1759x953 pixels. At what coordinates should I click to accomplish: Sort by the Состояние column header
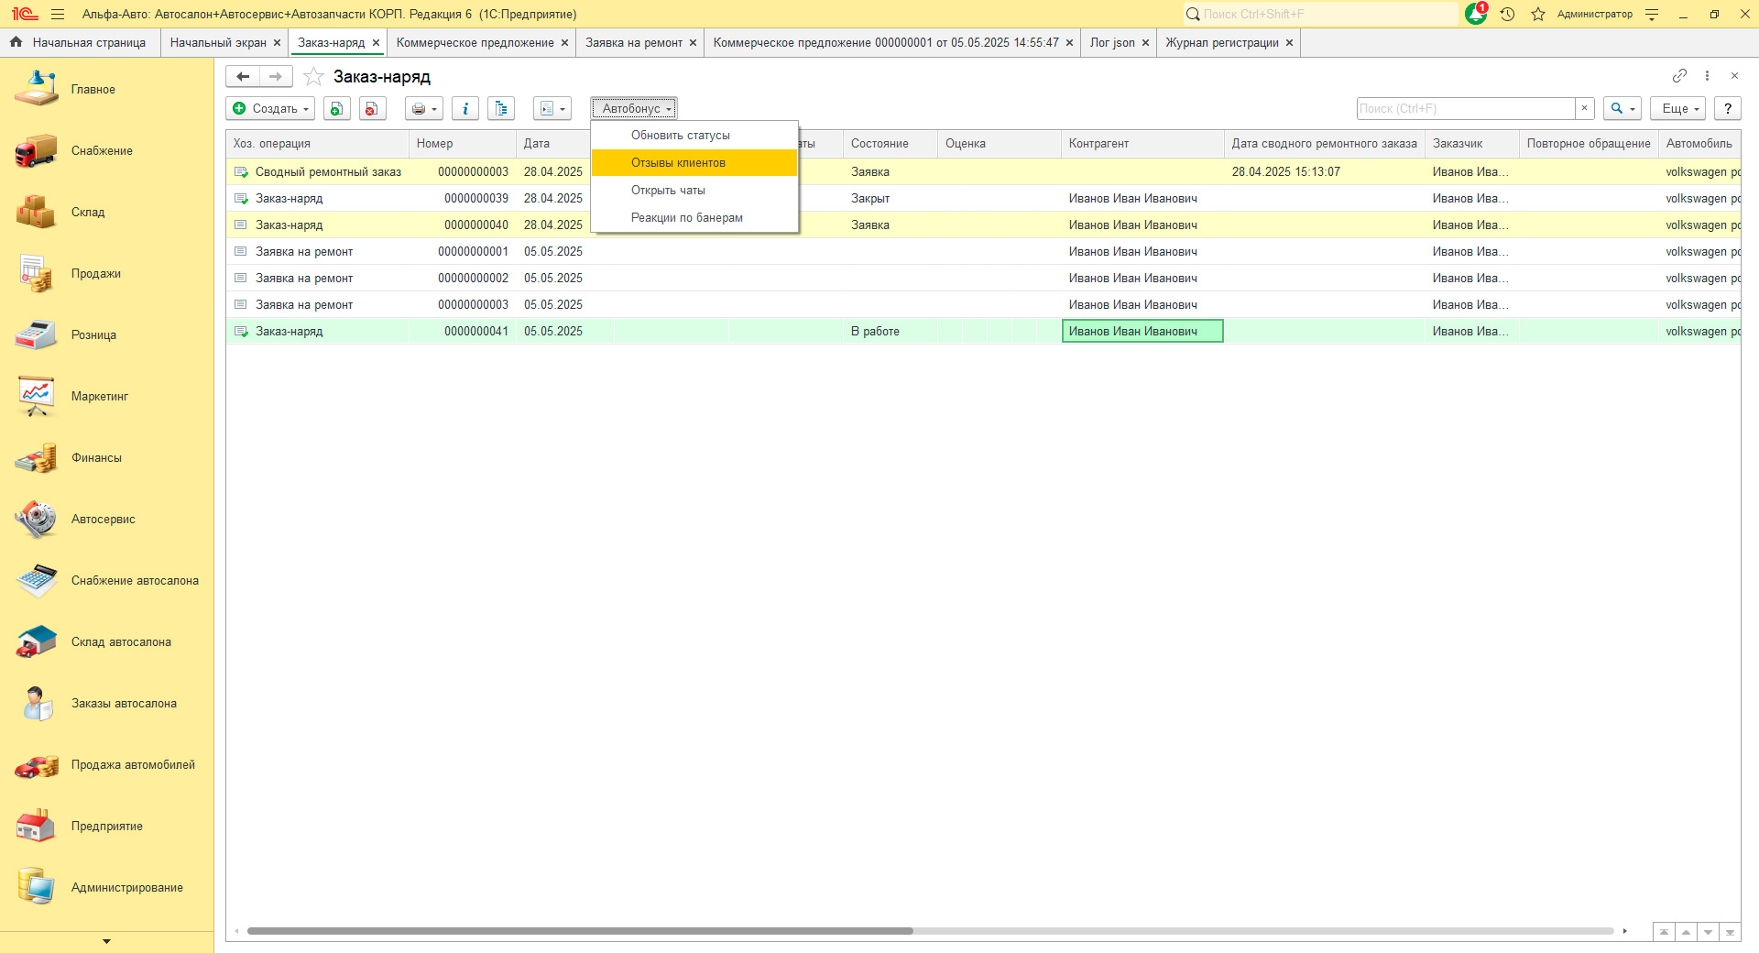point(890,143)
